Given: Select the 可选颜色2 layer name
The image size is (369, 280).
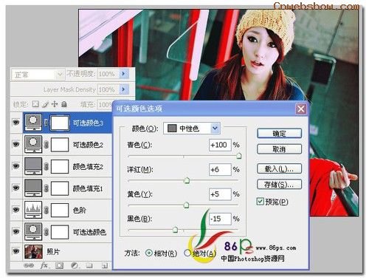Looking at the screenshot, I should click(88, 145).
